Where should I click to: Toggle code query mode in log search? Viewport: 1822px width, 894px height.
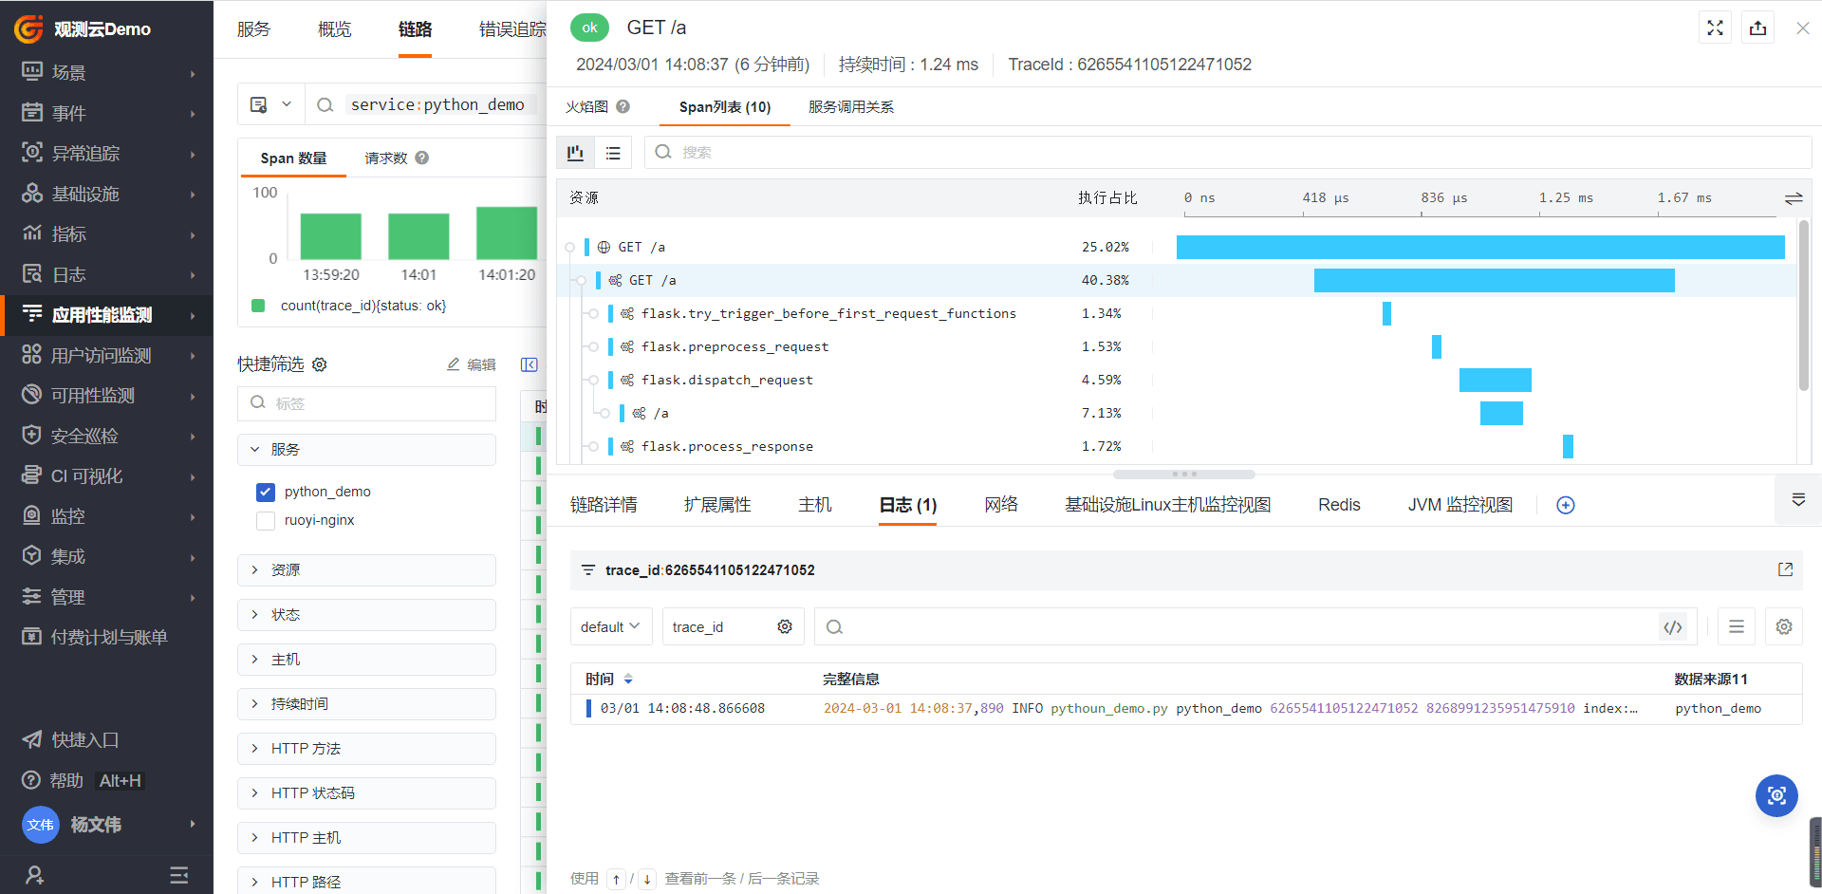click(1673, 627)
